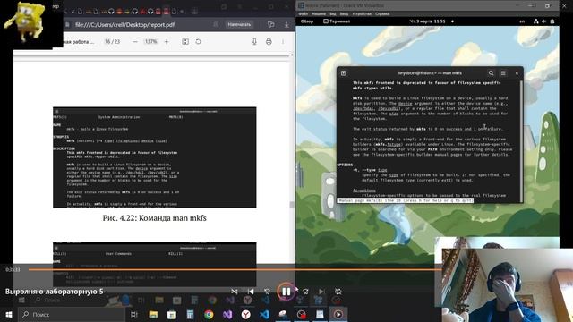Rotate the PDF document
573x322 pixels.
point(198,42)
